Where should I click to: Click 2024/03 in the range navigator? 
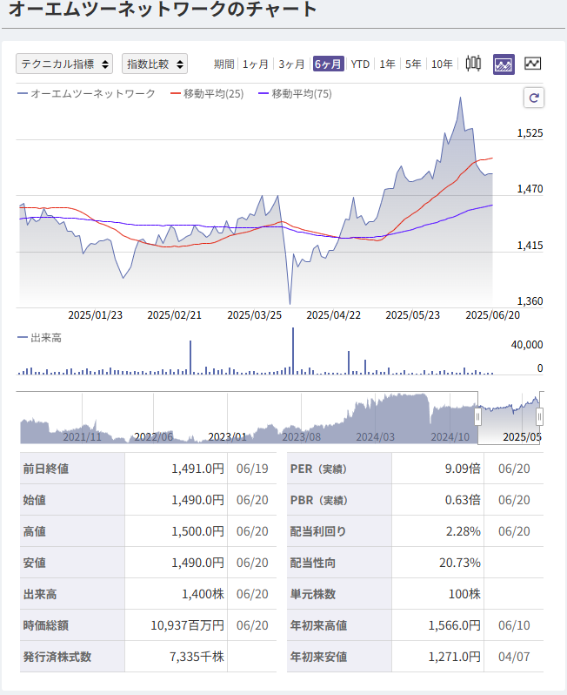tap(375, 437)
